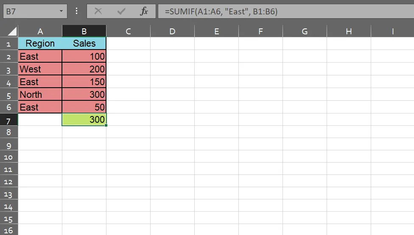The height and width of the screenshot is (235, 414).
Task: Click the sales value 150
Action: point(84,82)
